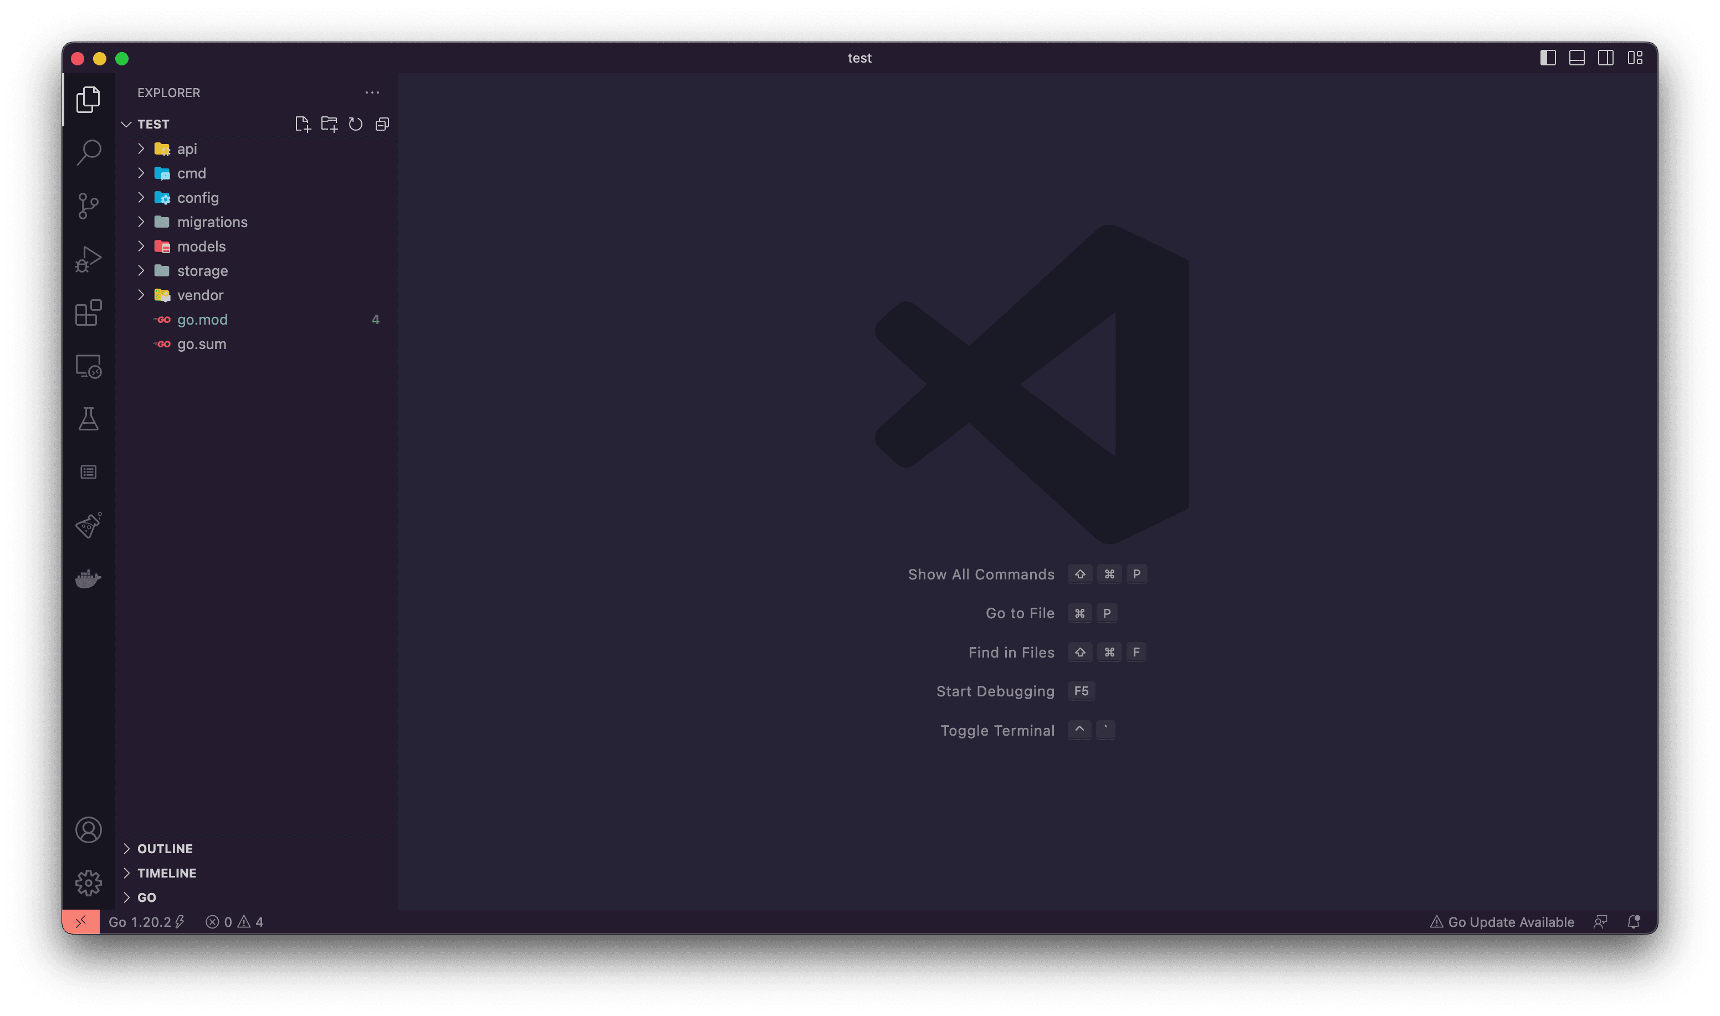Viewport: 1720px width, 1016px height.
Task: Click the F5 key hint
Action: click(1081, 691)
